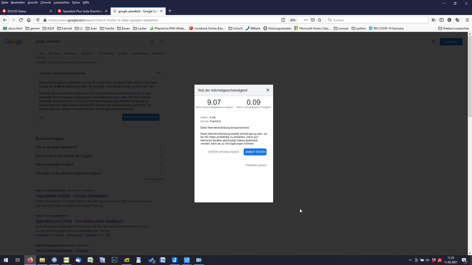
Task: Open Microsoft-Konto bookmark
Action: (312, 29)
